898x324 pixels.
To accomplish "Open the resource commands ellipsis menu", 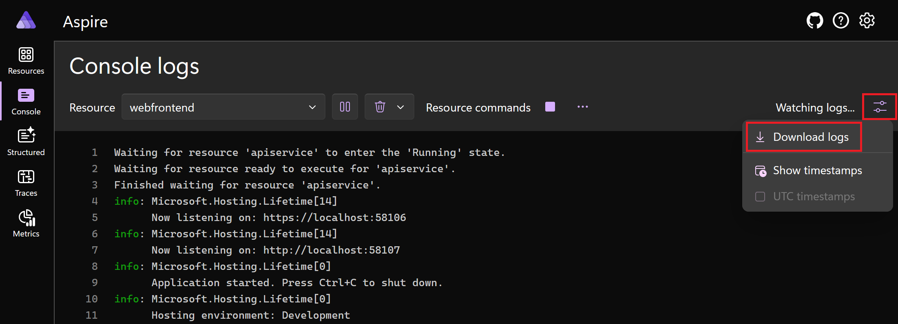I will (x=583, y=107).
